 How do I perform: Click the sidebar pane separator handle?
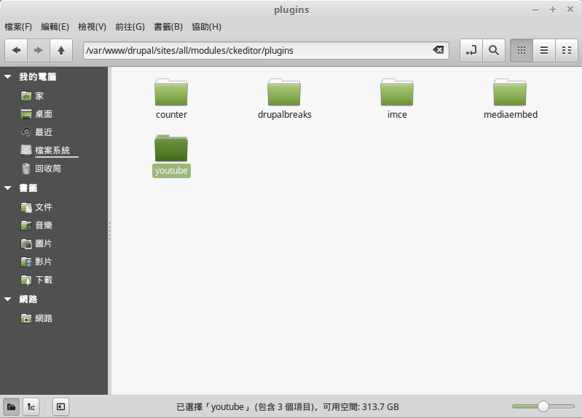pos(109,230)
